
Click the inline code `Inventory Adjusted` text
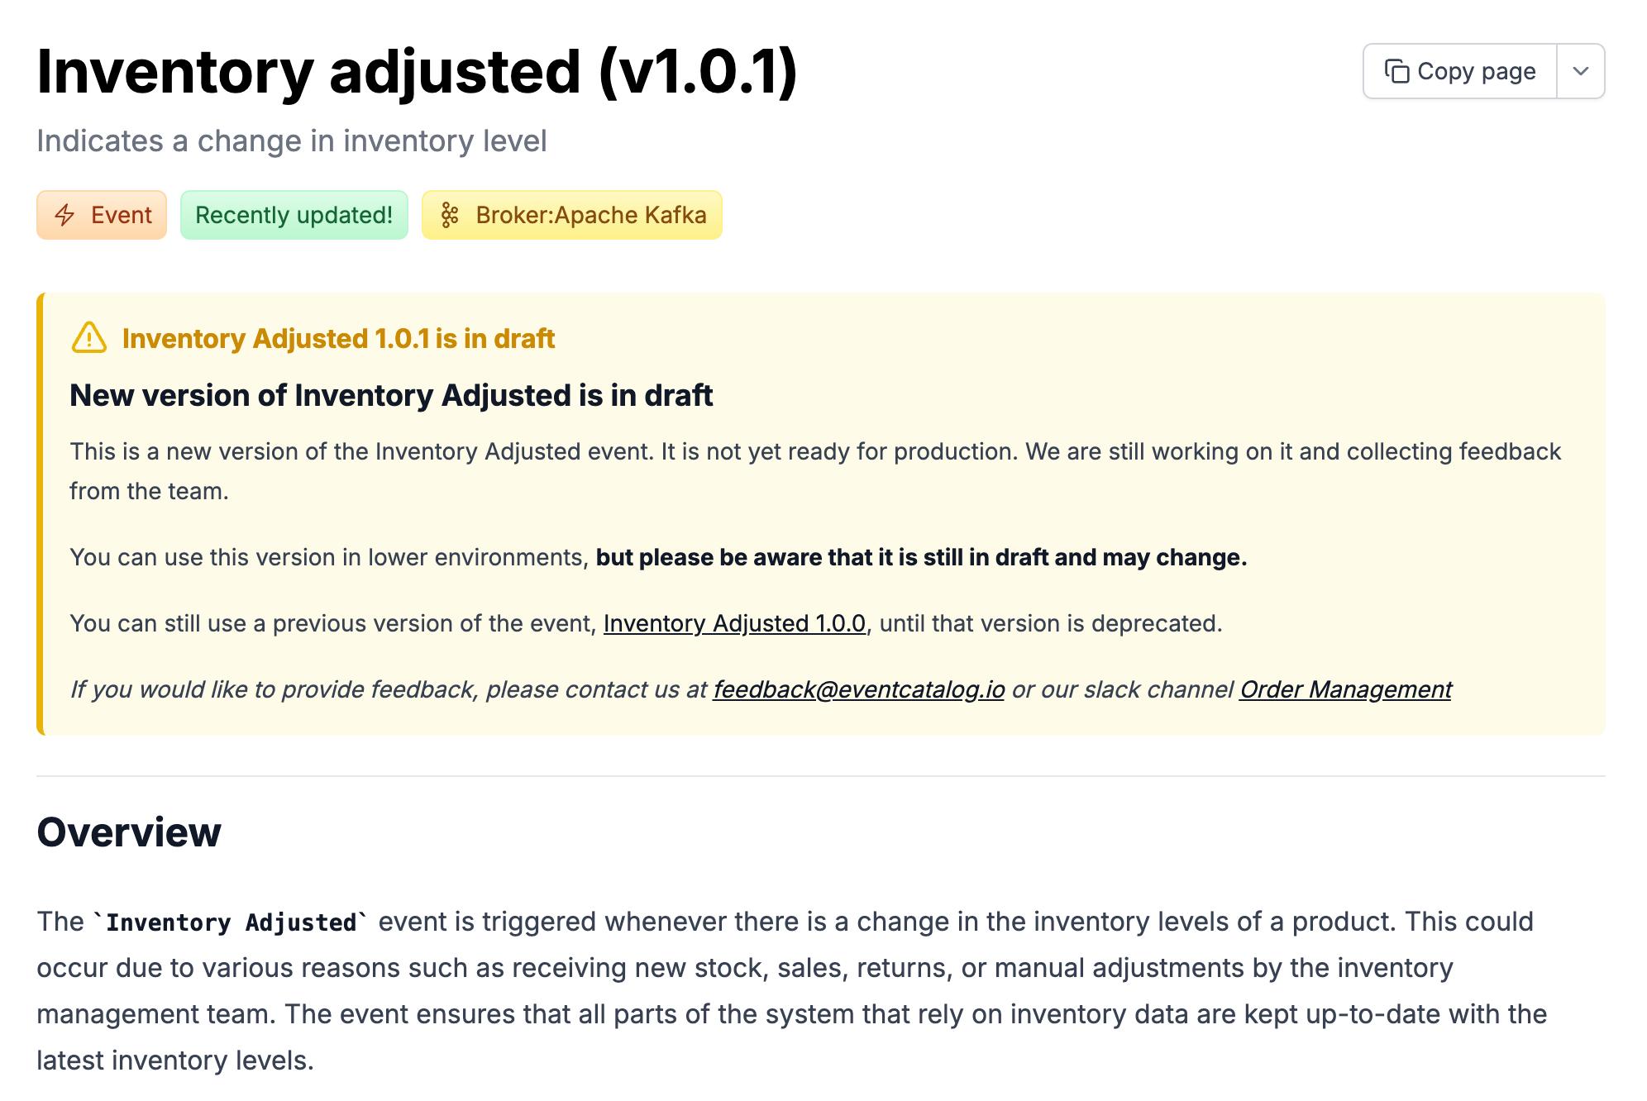click(x=232, y=922)
